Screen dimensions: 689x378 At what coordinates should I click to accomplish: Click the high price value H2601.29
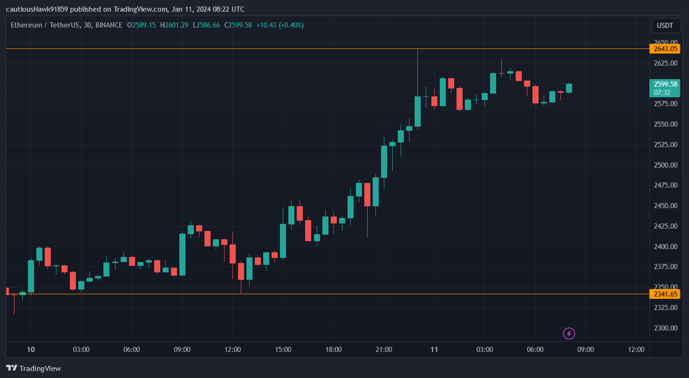click(175, 25)
